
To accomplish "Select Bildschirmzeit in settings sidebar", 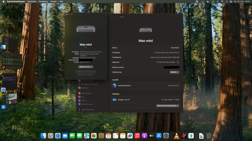I will 85,104.
